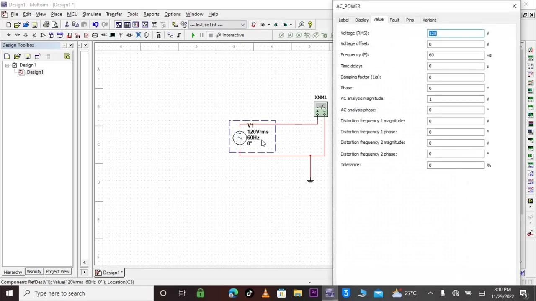Image resolution: width=536 pixels, height=301 pixels.
Task: Click the Electrical rules check icon
Action: [x=254, y=25]
